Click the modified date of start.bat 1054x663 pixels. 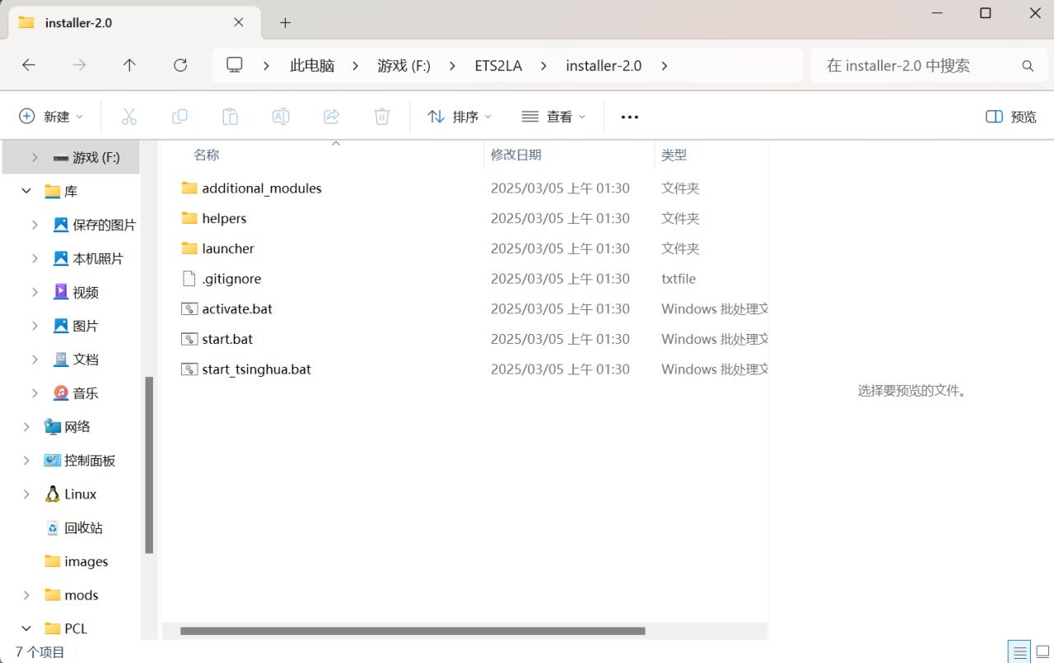pyautogui.click(x=560, y=339)
